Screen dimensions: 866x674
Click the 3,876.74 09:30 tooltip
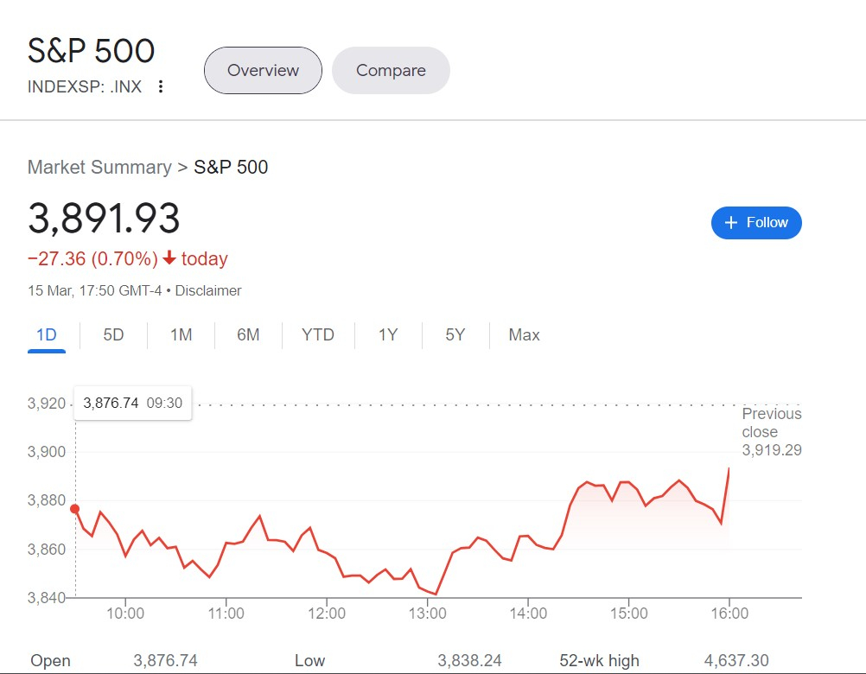(x=133, y=403)
